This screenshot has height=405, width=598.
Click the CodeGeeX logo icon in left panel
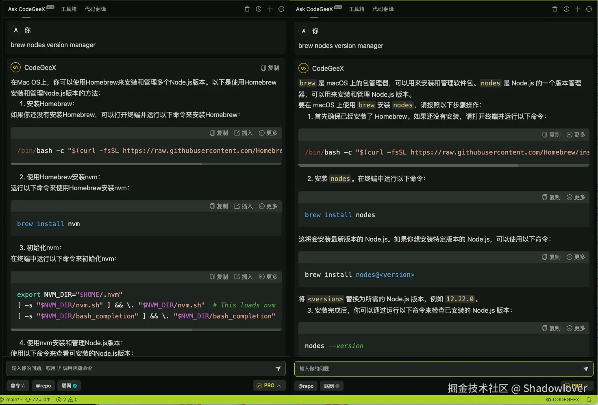15,67
